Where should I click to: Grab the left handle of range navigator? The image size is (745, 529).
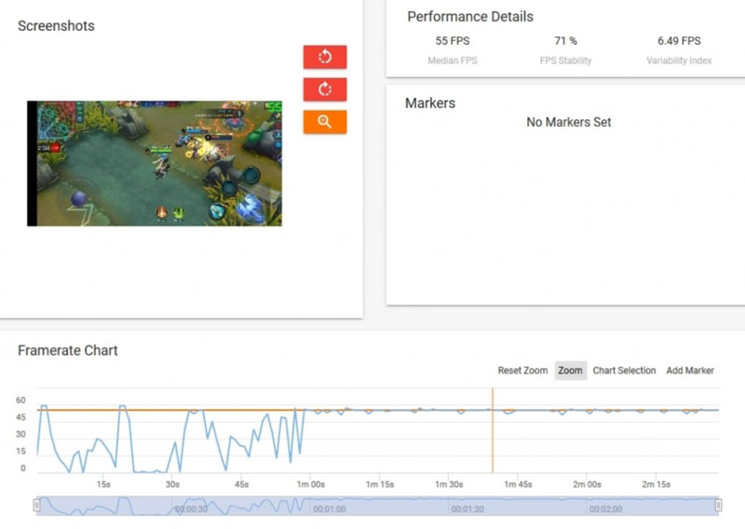36,505
